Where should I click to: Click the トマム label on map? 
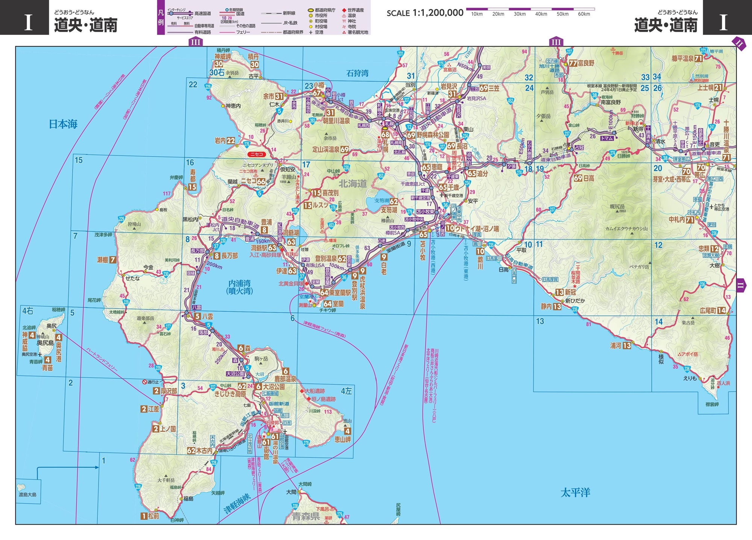607,138
